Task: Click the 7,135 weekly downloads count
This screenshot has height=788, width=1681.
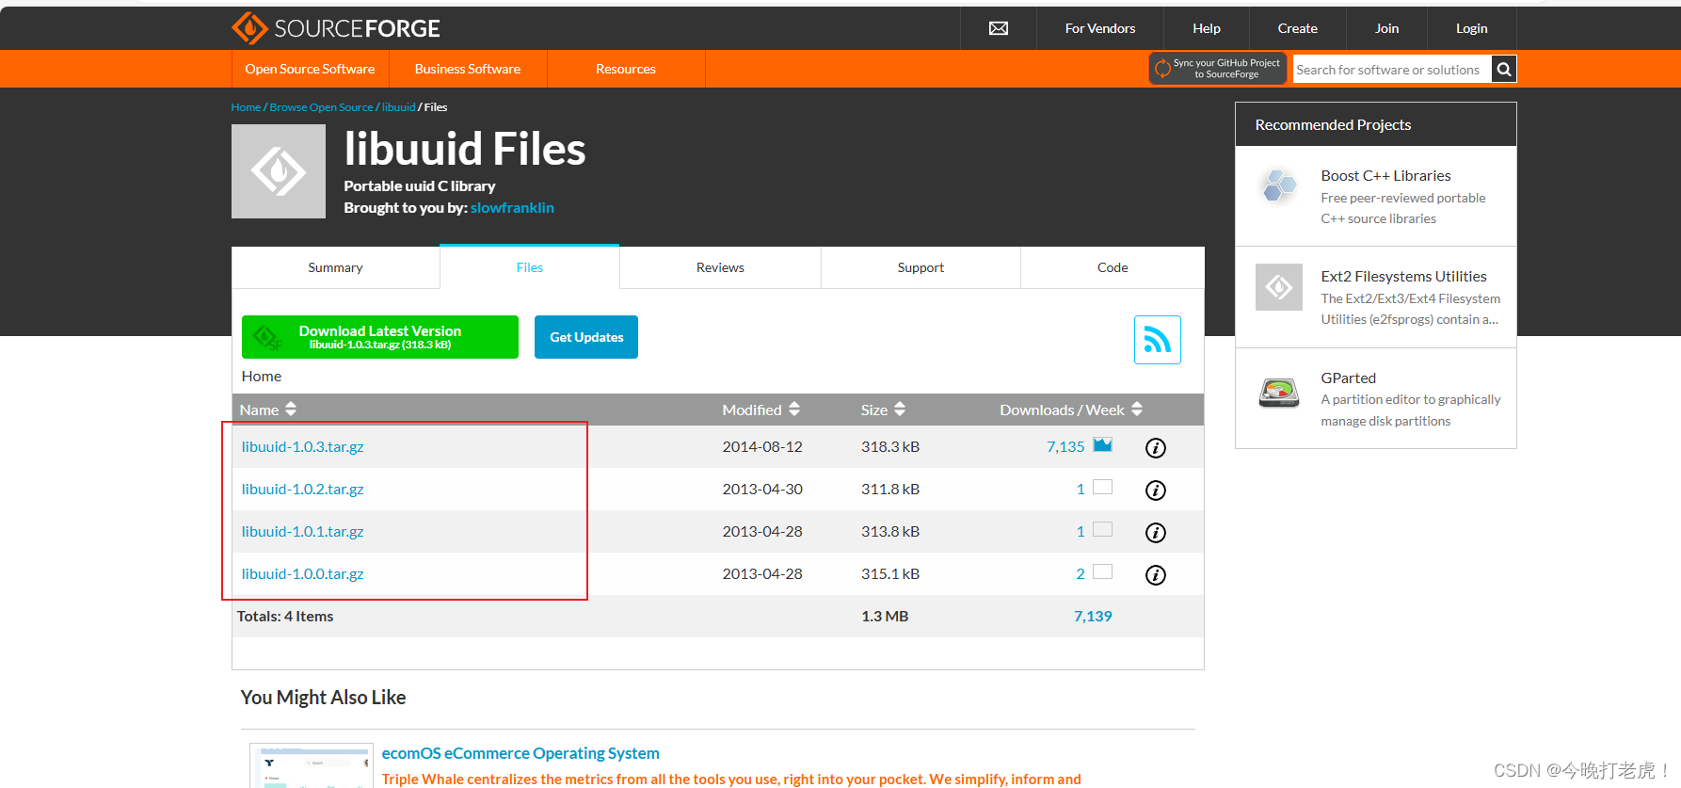Action: pyautogui.click(x=1065, y=446)
